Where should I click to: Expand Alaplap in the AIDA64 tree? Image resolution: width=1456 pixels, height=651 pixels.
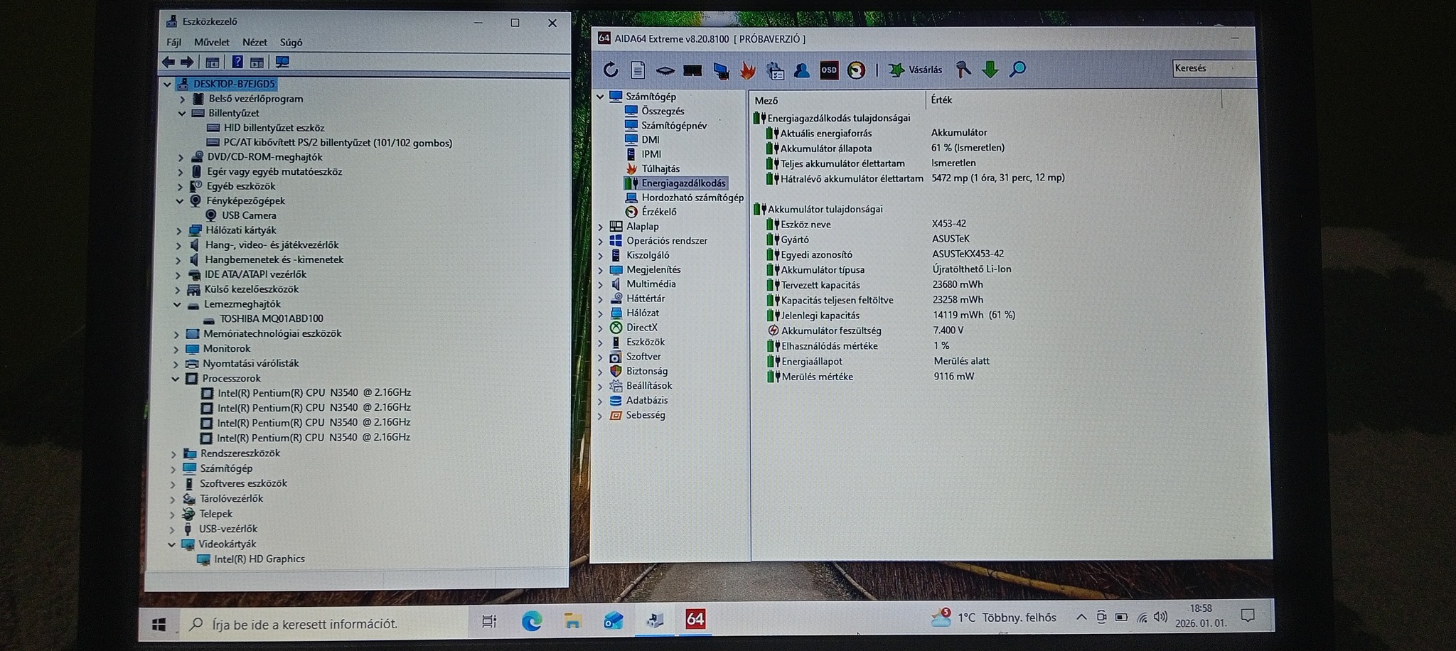tap(600, 227)
